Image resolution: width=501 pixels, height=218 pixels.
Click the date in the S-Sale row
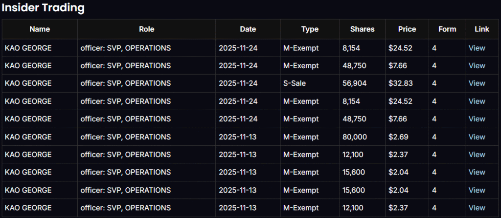point(238,83)
